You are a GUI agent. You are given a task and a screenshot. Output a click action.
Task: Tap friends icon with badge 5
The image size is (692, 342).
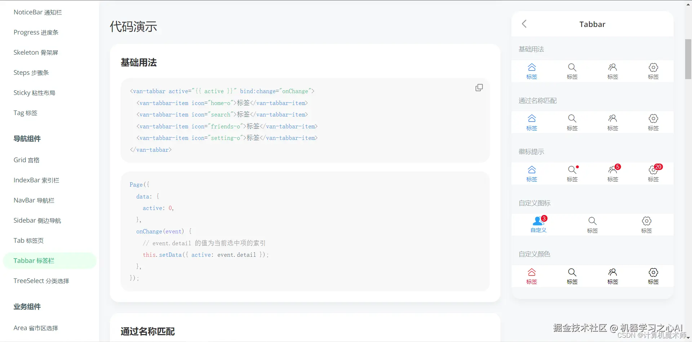(613, 170)
